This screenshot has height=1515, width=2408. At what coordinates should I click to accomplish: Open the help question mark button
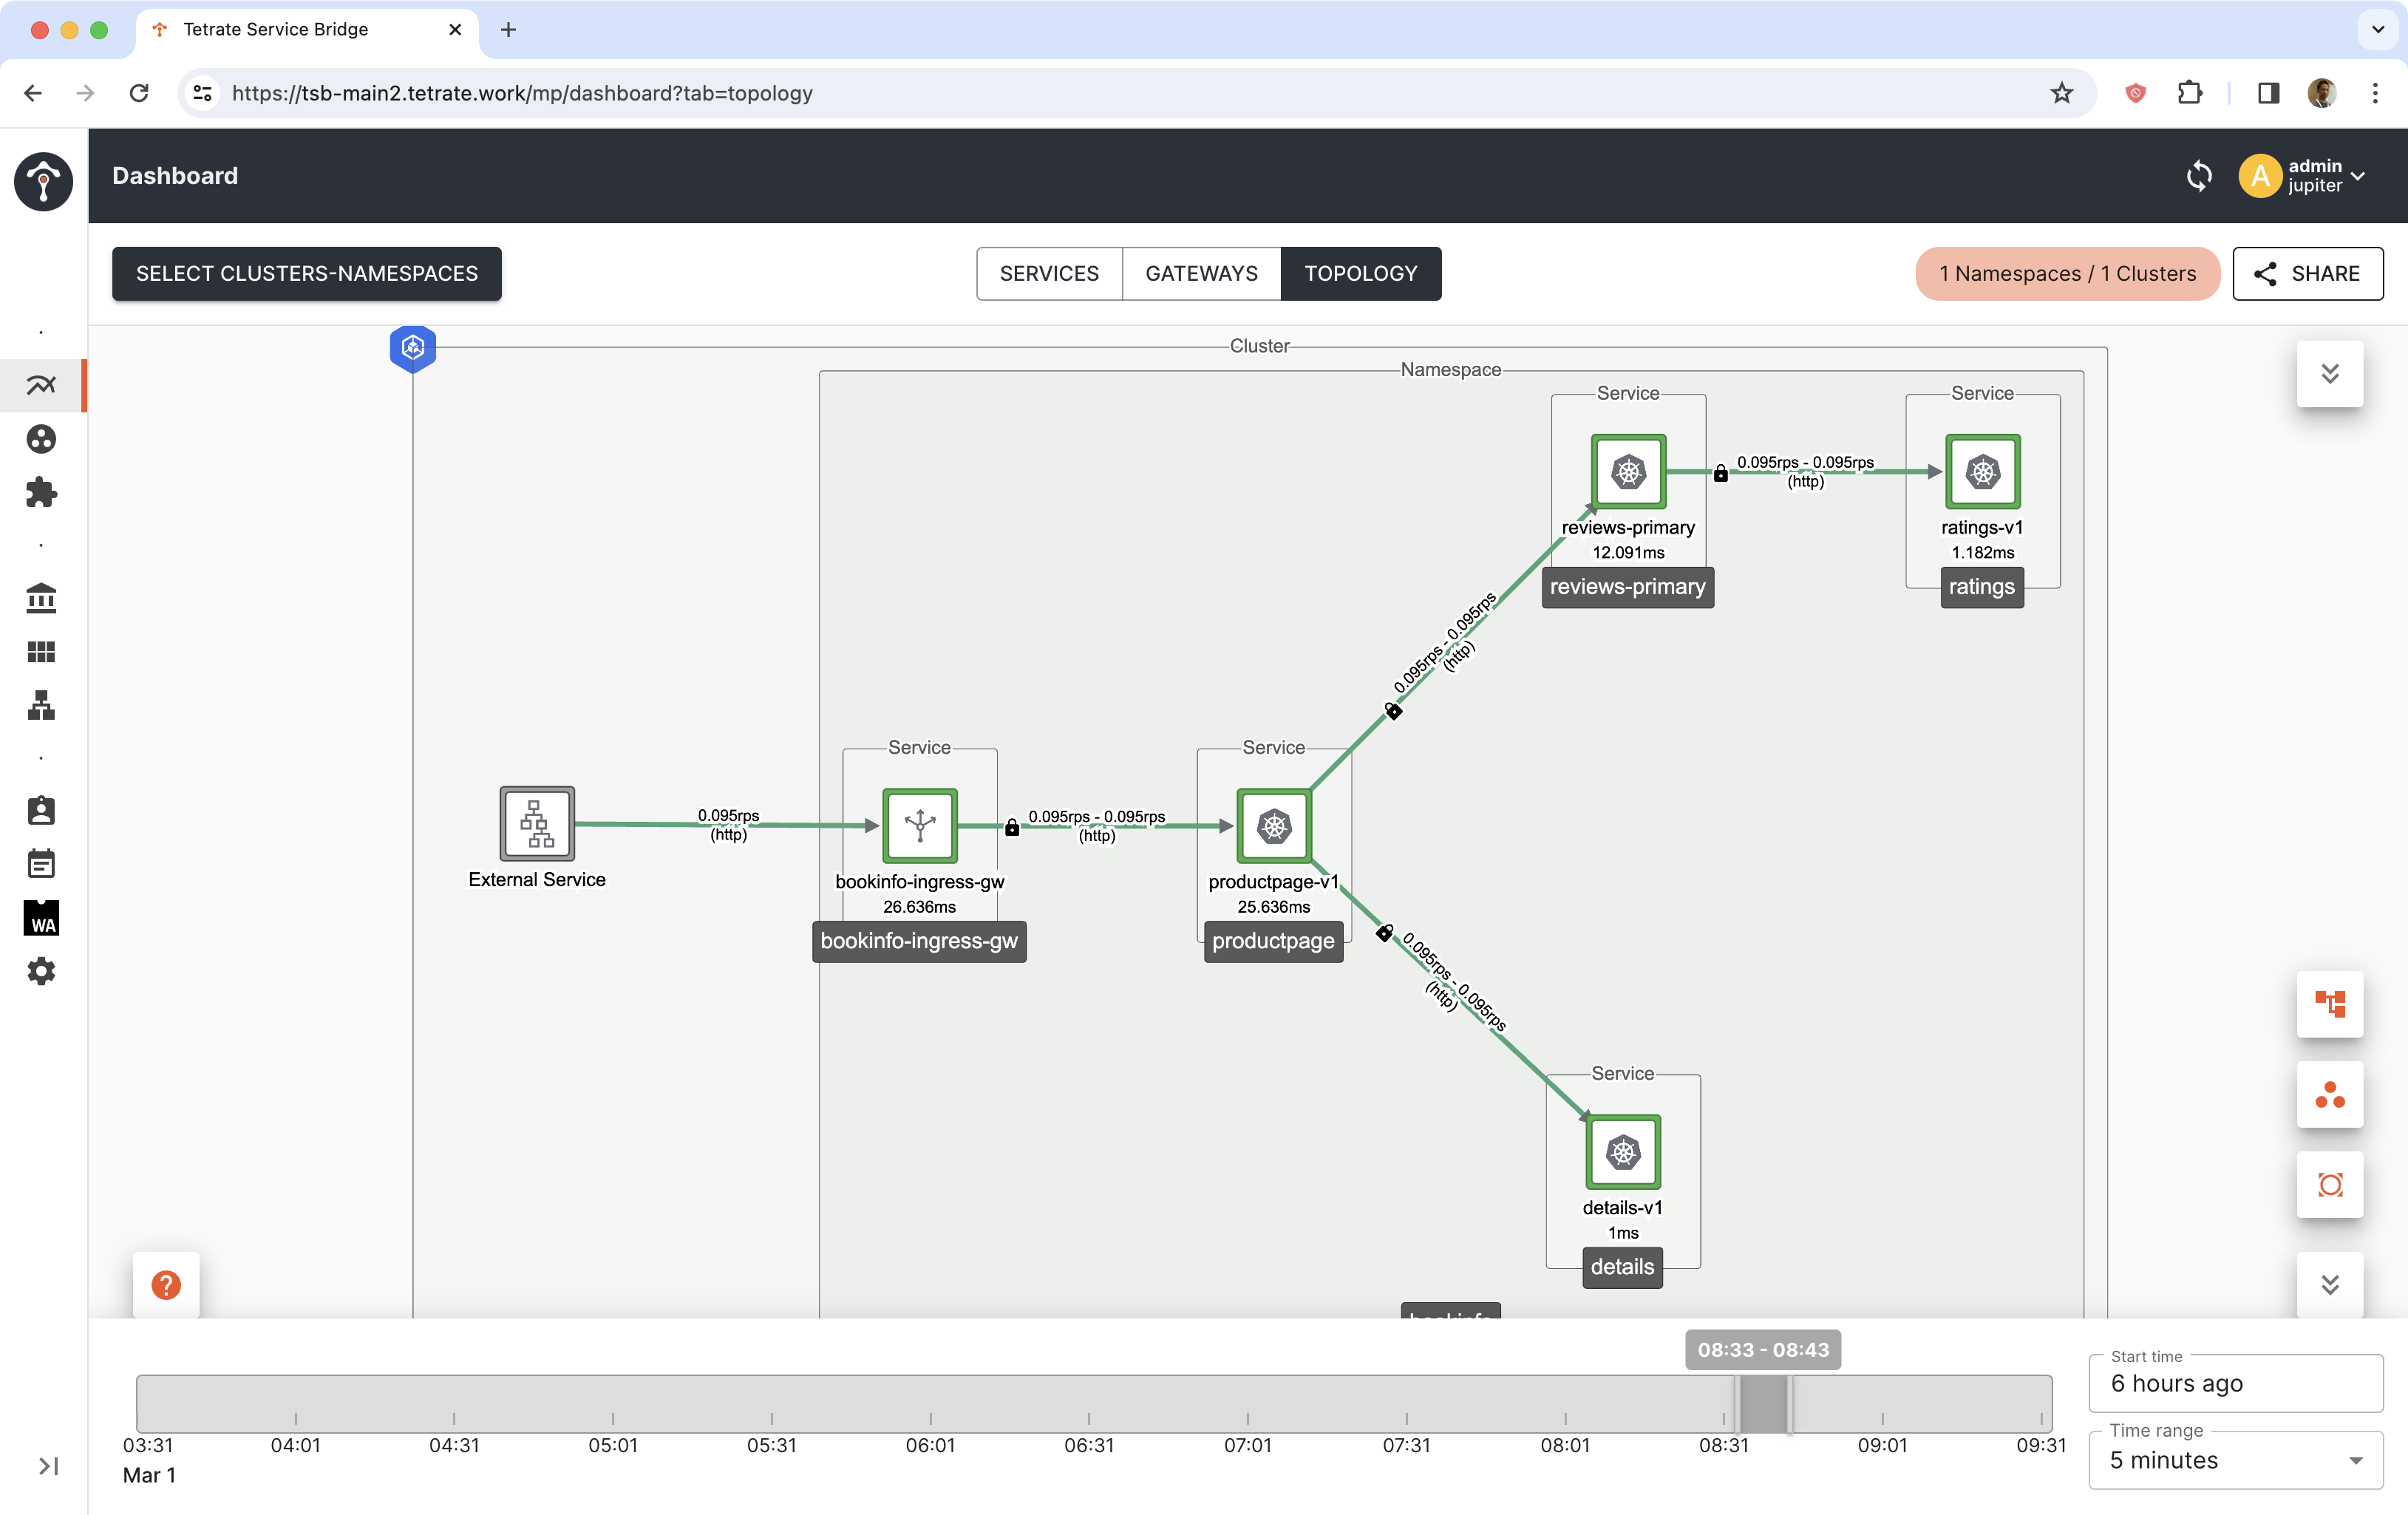click(166, 1284)
